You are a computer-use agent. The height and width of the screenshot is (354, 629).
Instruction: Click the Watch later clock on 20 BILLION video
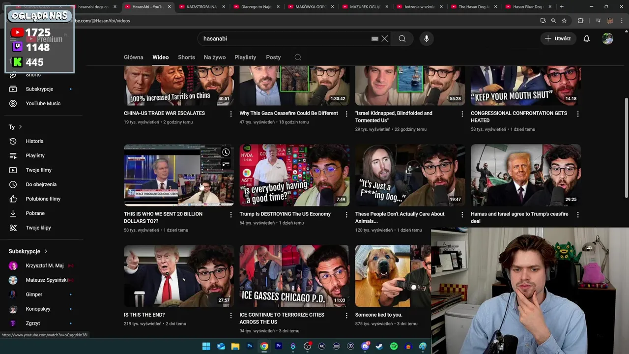coord(226,152)
